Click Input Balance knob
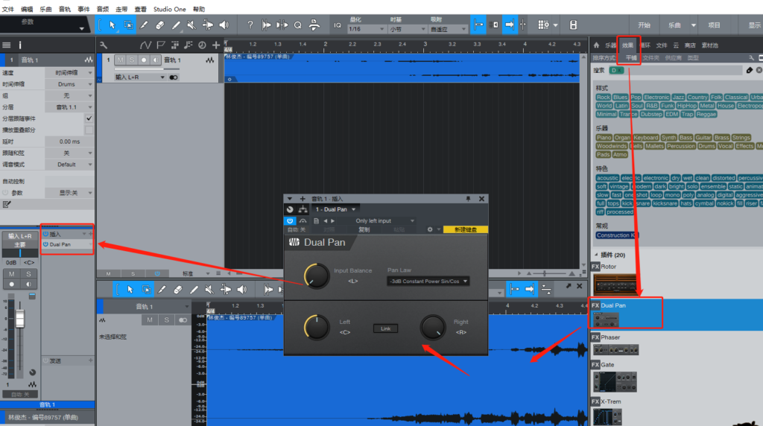 pos(317,276)
